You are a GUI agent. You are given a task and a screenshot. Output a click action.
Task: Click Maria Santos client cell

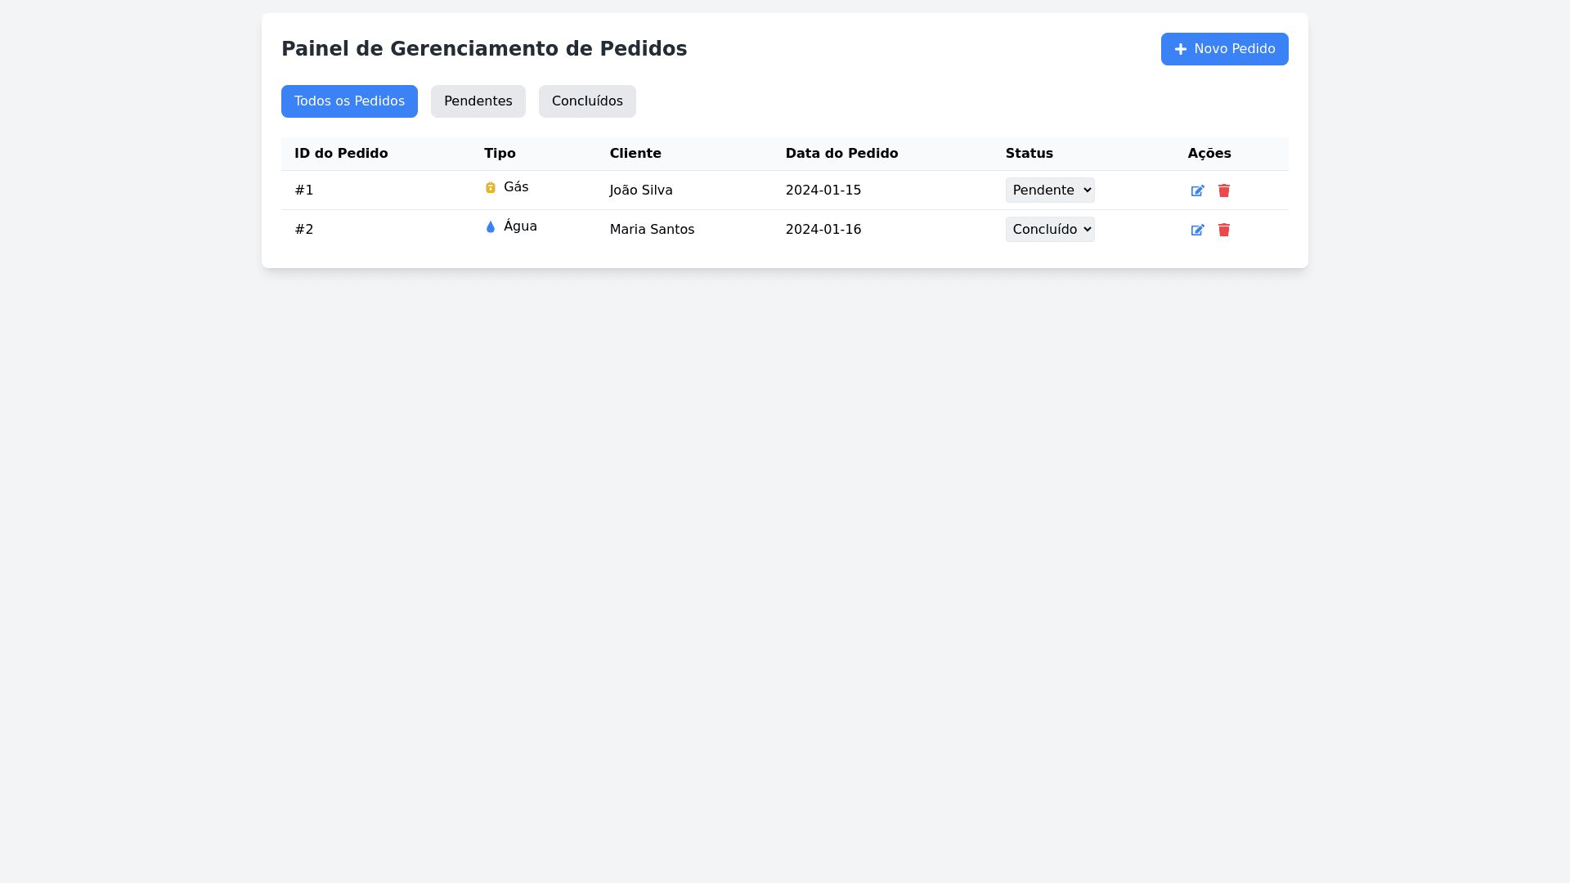tap(652, 230)
